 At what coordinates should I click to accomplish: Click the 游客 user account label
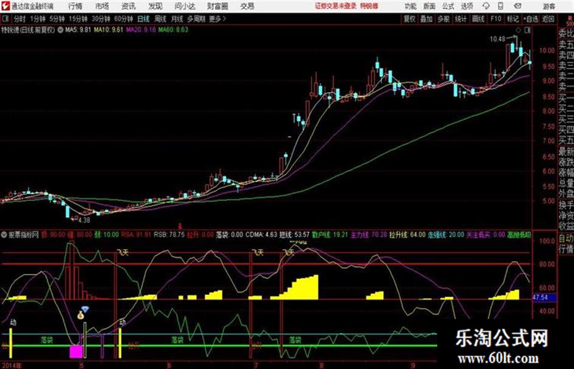click(548, 6)
